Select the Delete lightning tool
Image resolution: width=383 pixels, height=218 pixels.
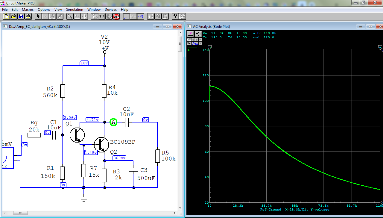click(60, 16)
